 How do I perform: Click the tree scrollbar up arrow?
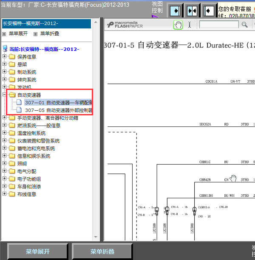point(96,22)
